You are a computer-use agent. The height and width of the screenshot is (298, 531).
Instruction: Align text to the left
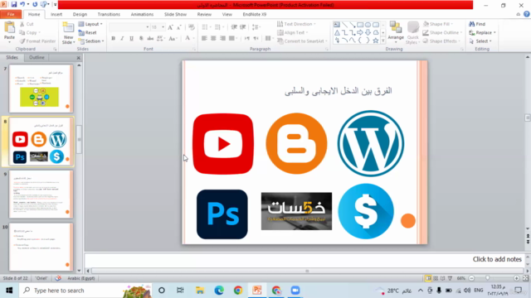[x=204, y=39]
